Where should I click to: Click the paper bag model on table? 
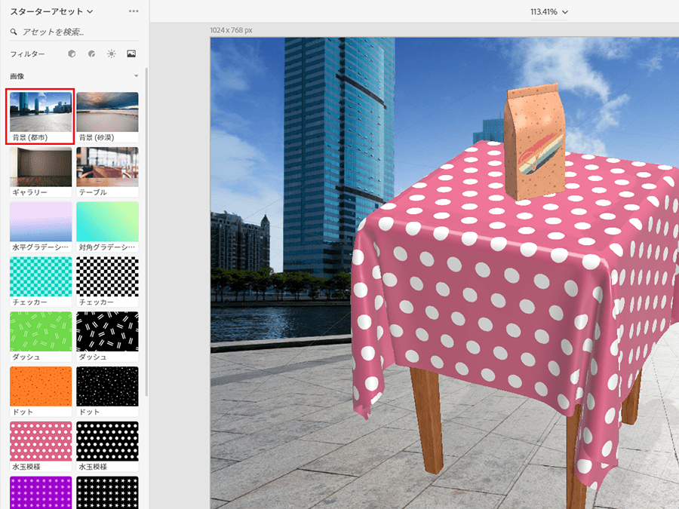tap(534, 143)
